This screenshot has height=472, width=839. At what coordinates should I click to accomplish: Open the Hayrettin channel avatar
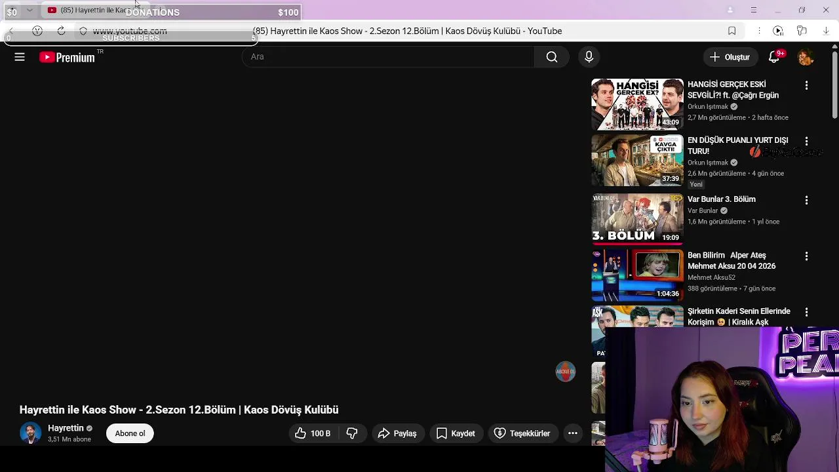[x=30, y=433]
